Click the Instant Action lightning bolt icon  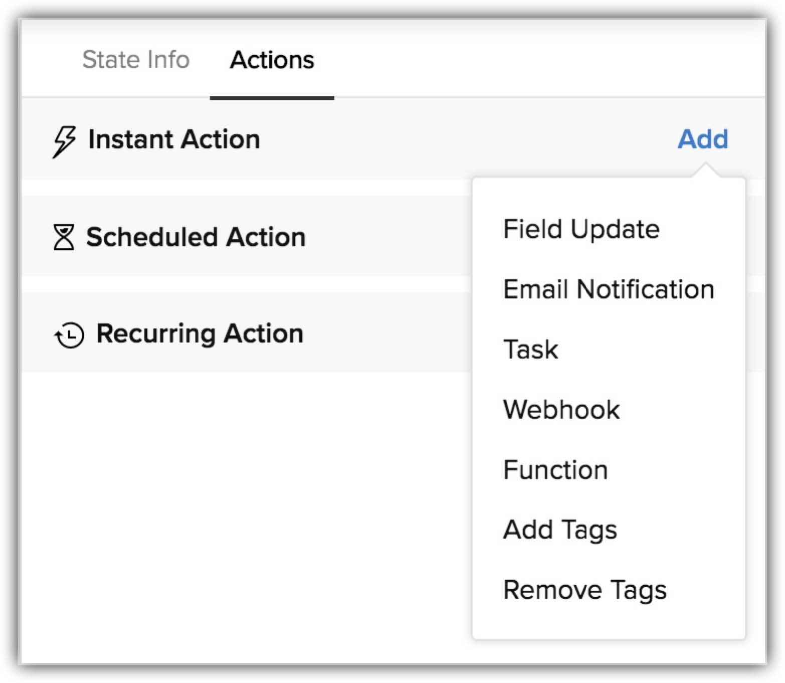point(64,141)
